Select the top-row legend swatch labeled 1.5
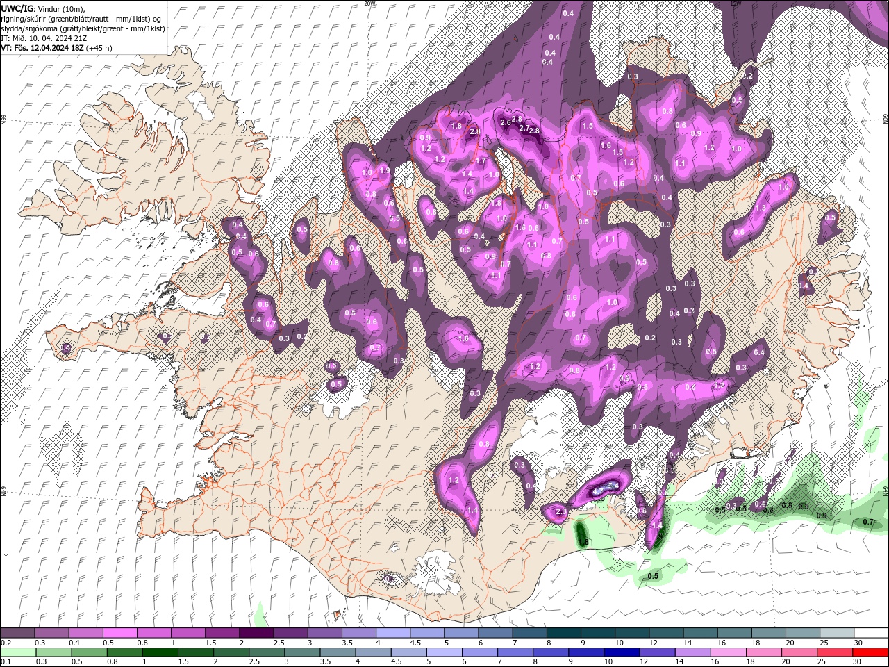The height and width of the screenshot is (667, 889). coord(222,633)
